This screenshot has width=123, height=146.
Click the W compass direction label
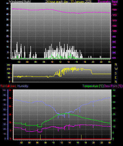point(116,69)
